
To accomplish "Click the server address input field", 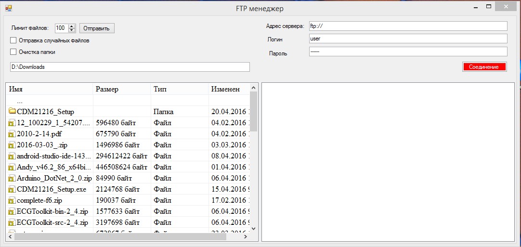I will (408, 26).
